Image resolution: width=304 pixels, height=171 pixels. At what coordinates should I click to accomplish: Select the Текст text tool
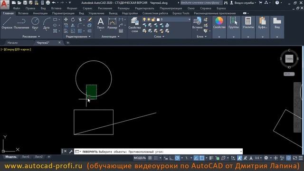coord(101,23)
